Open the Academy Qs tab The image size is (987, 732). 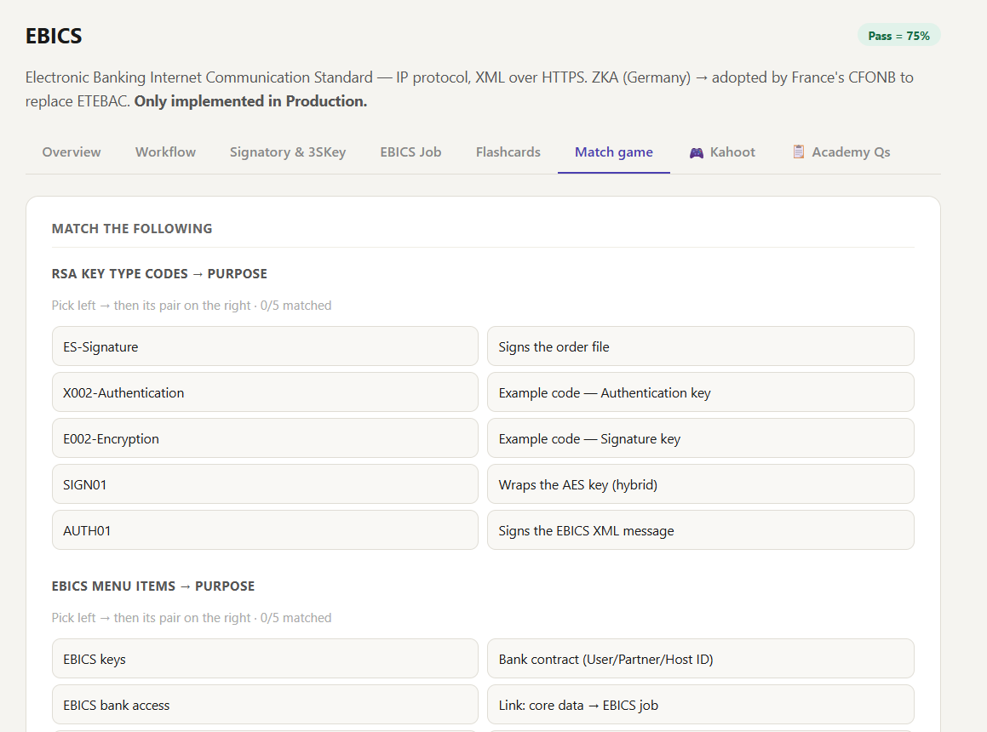click(x=841, y=152)
